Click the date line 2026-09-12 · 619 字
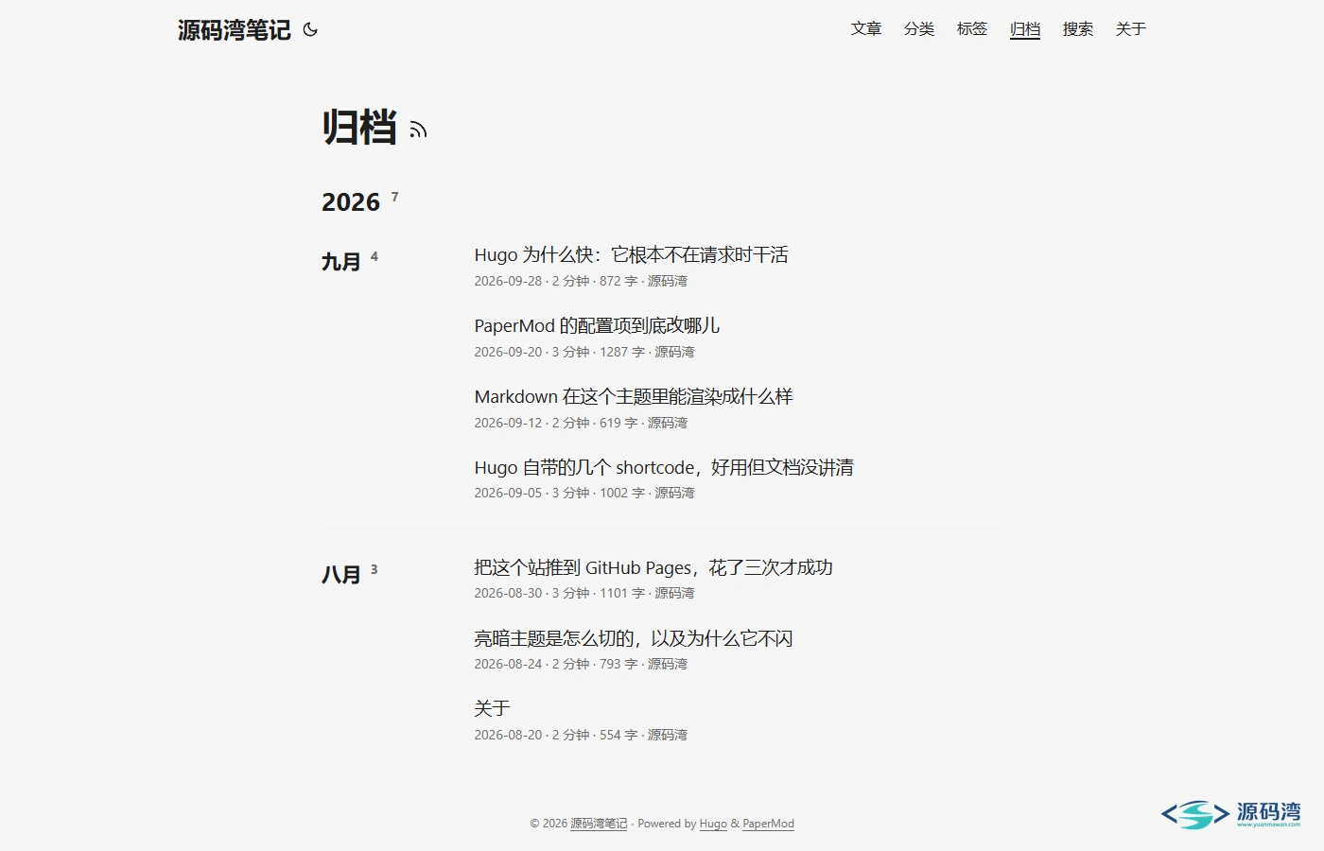The width and height of the screenshot is (1324, 851). pos(581,423)
